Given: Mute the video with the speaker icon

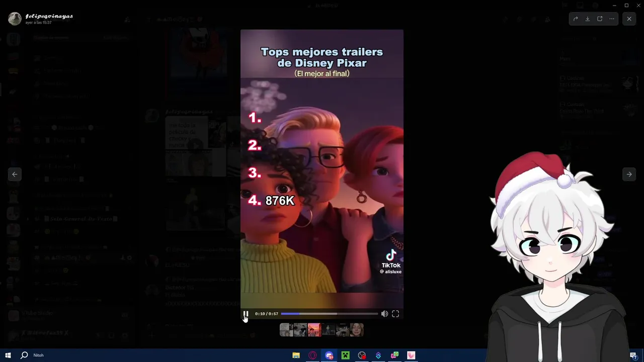Looking at the screenshot, I should click(x=384, y=314).
